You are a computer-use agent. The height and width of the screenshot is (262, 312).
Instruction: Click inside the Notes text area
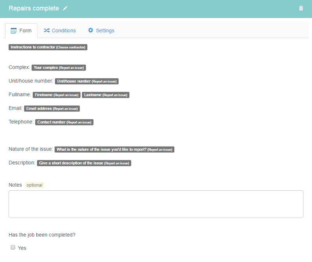[156, 204]
